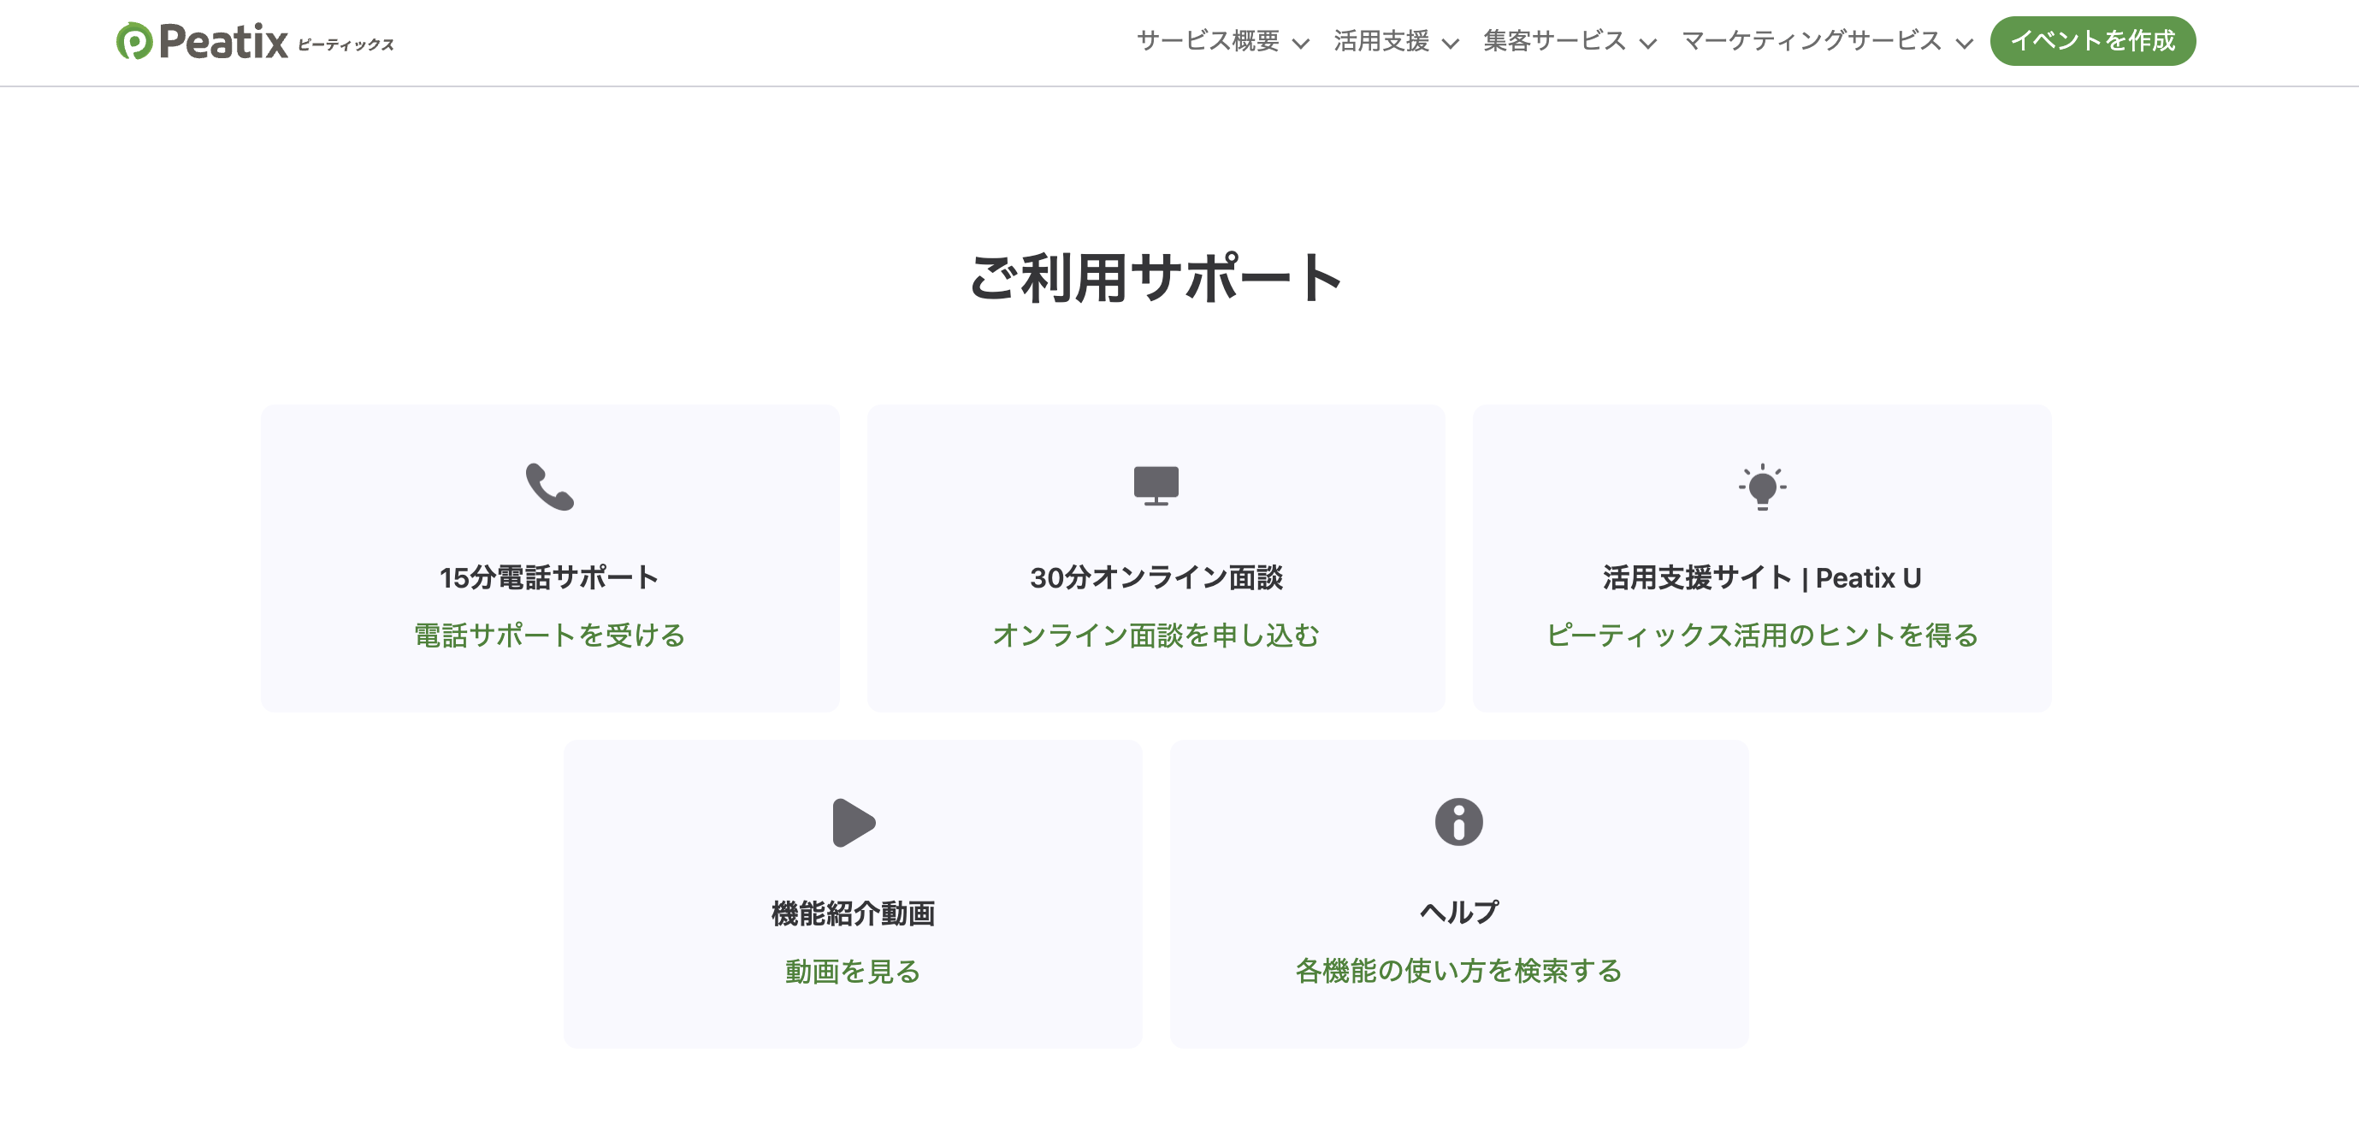Click the オンライン面談を申し込む link
Screen dimensions: 2359x1141
1156,636
